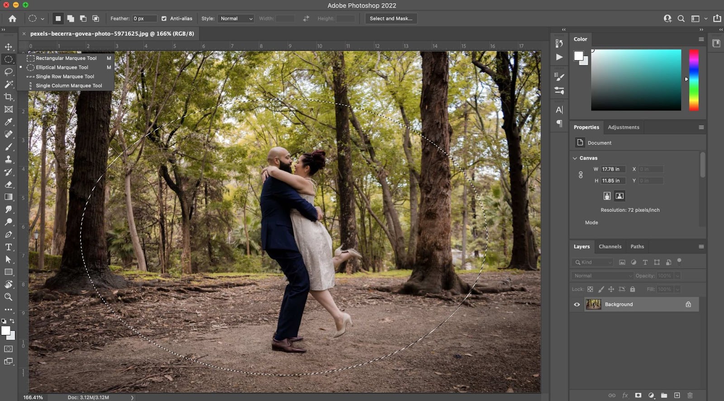The image size is (724, 401).
Task: Select the Eyedropper tool
Action: point(9,122)
